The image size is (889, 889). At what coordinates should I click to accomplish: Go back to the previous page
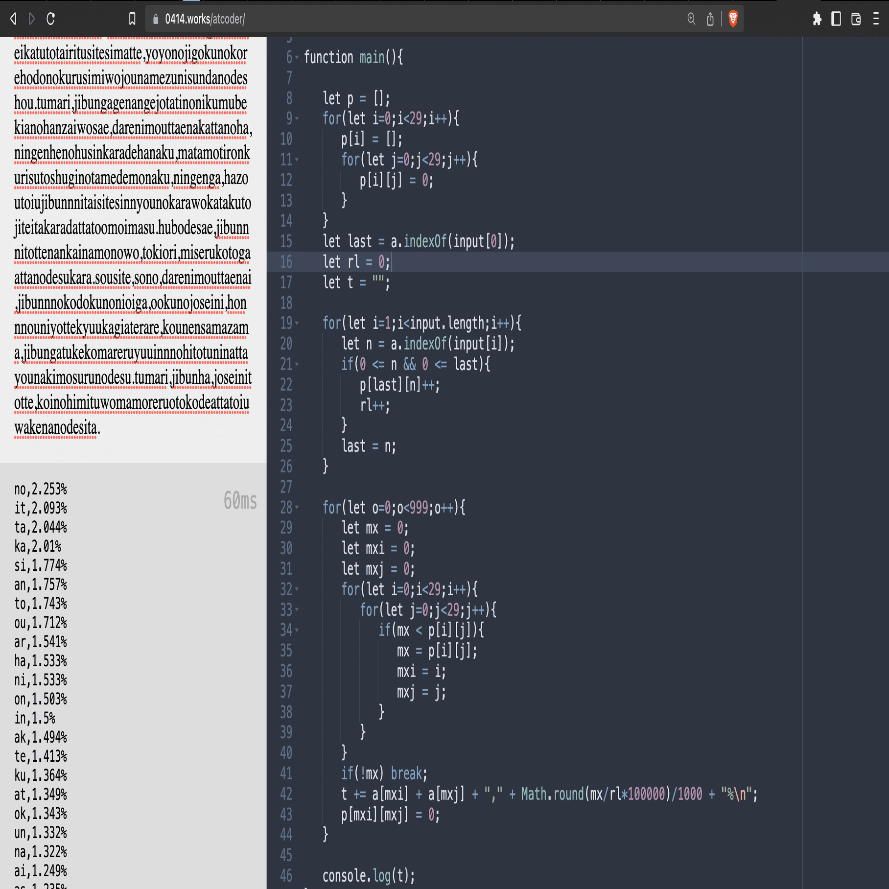(14, 19)
